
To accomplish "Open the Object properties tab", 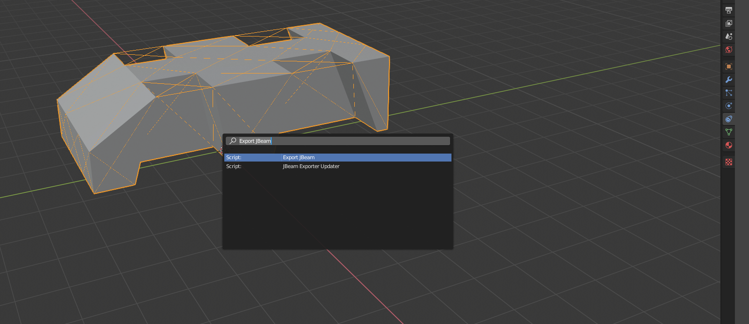I will (x=729, y=66).
